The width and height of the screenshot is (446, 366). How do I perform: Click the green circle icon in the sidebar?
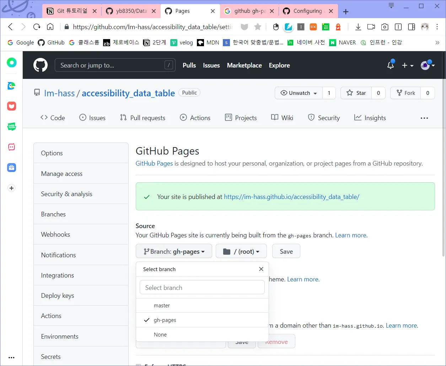tap(12, 63)
